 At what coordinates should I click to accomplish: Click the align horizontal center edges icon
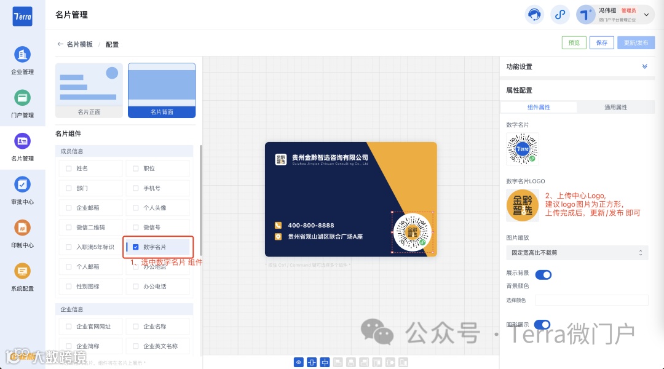(351, 362)
